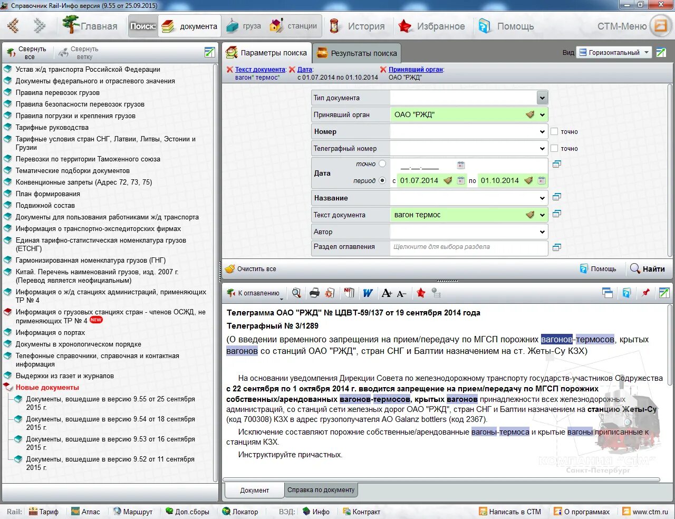Click search-in-document magnifier icon
The height and width of the screenshot is (519, 675).
296,293
